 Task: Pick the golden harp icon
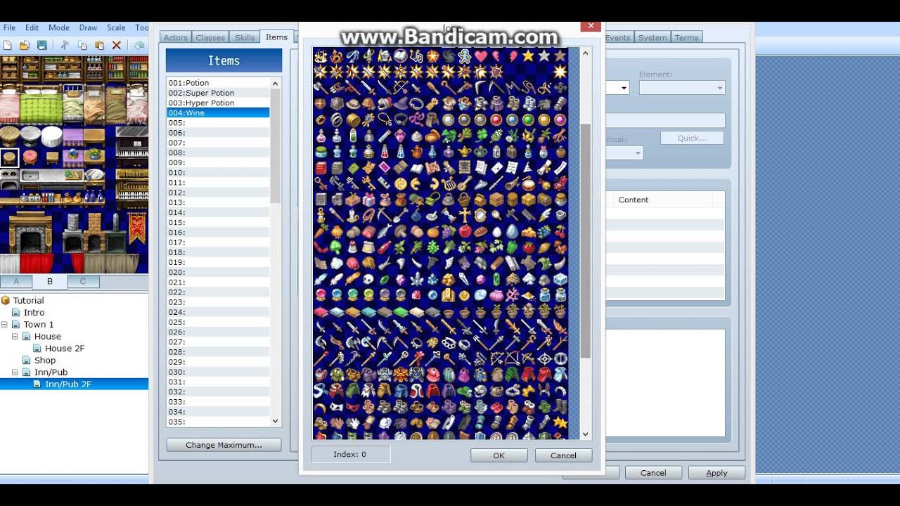449,183
